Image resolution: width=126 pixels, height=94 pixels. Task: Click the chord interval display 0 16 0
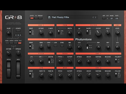18,35
